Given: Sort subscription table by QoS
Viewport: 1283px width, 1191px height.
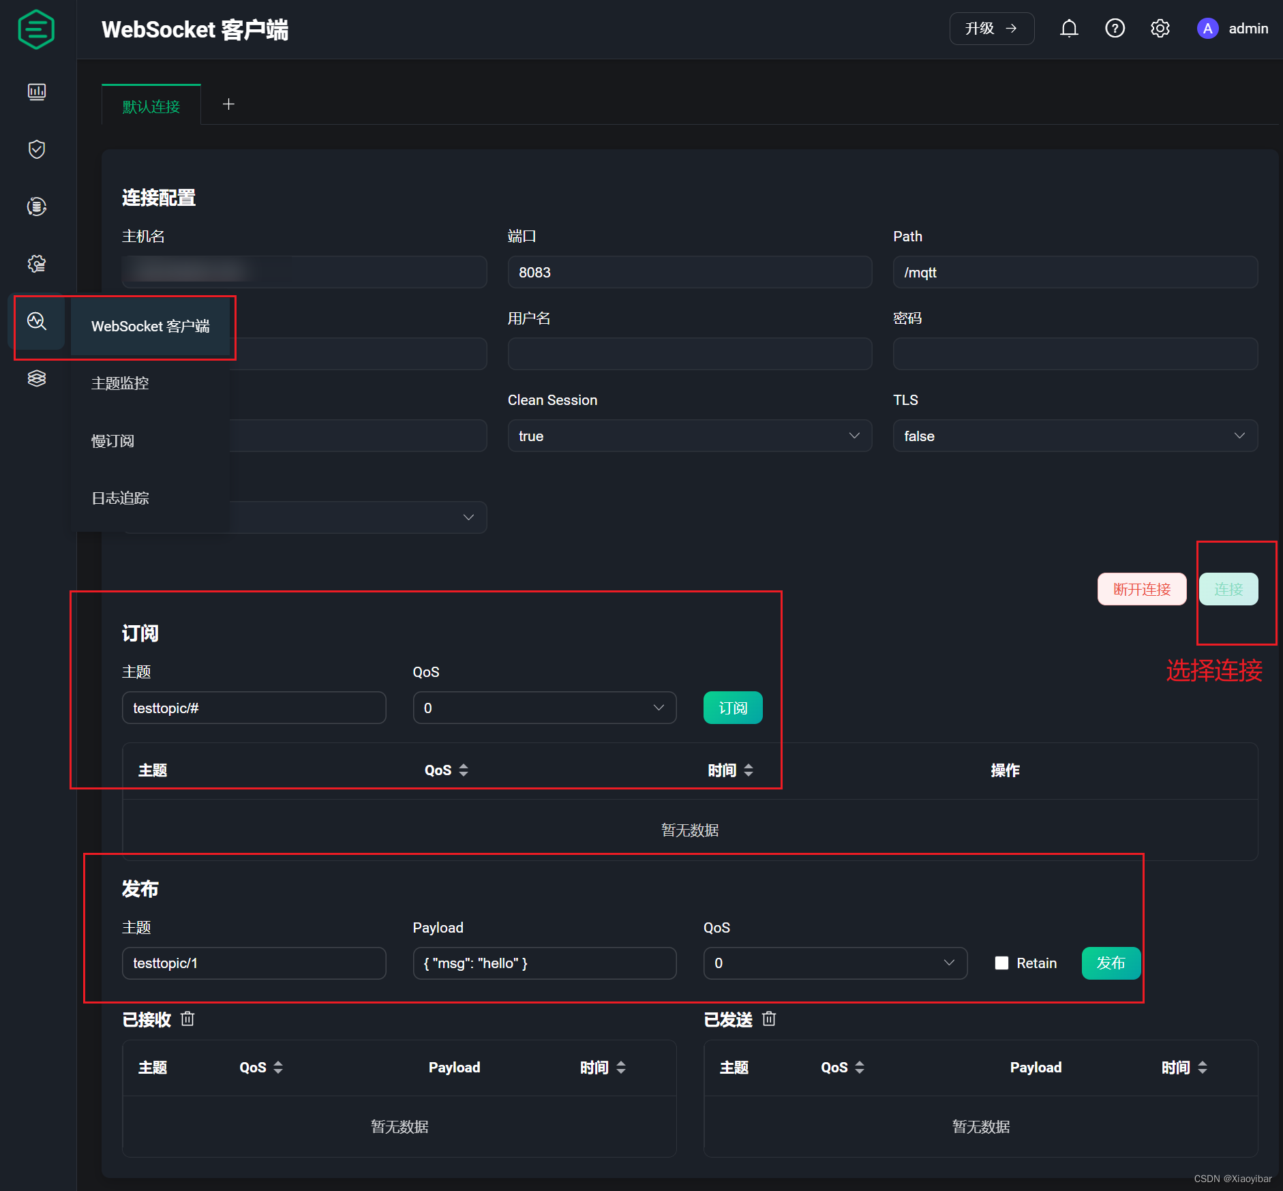Looking at the screenshot, I should (x=464, y=770).
